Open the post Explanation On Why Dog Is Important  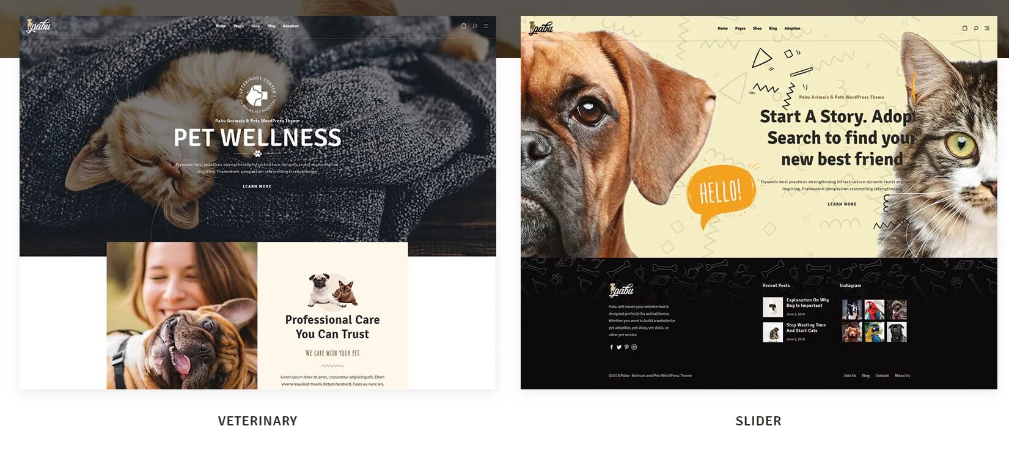pyautogui.click(x=808, y=303)
